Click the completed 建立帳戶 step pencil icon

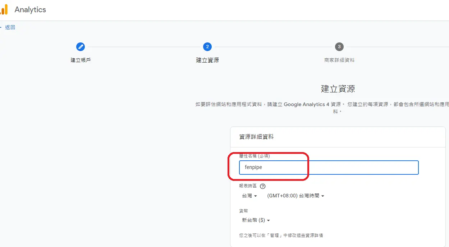point(81,46)
